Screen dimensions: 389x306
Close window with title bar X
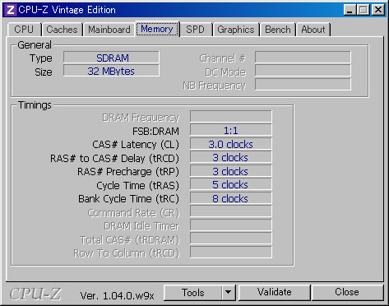click(378, 10)
